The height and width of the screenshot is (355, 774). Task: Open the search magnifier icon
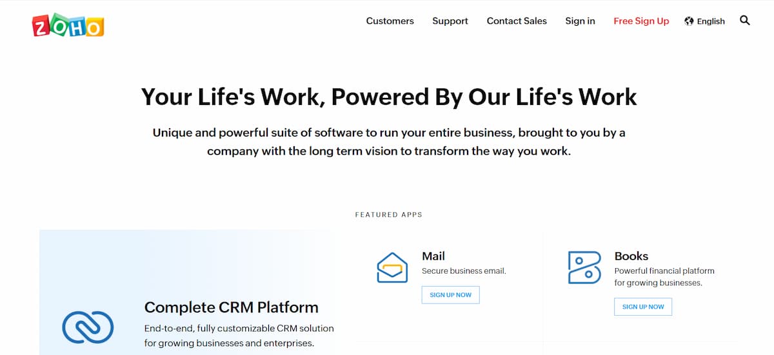(745, 21)
